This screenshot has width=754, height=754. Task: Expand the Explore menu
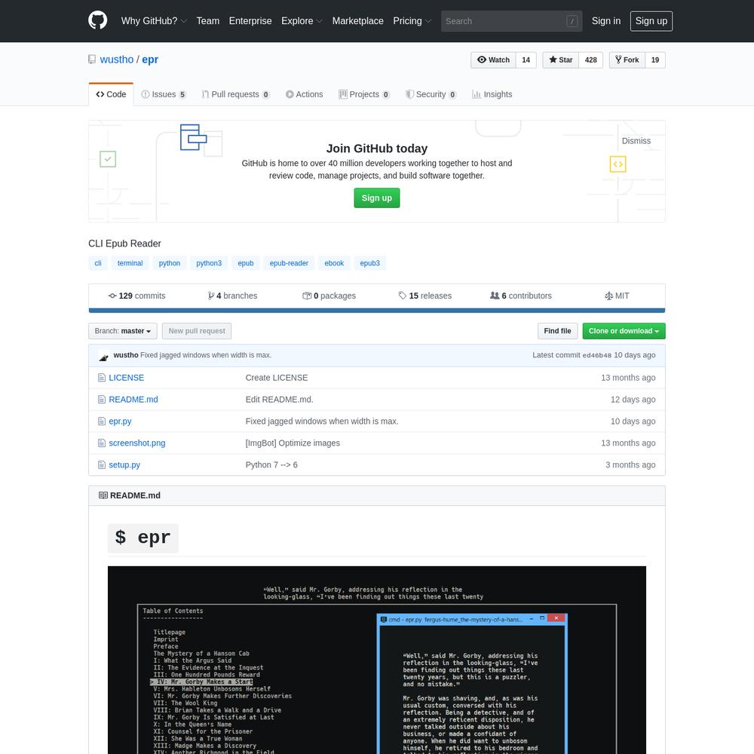click(302, 21)
